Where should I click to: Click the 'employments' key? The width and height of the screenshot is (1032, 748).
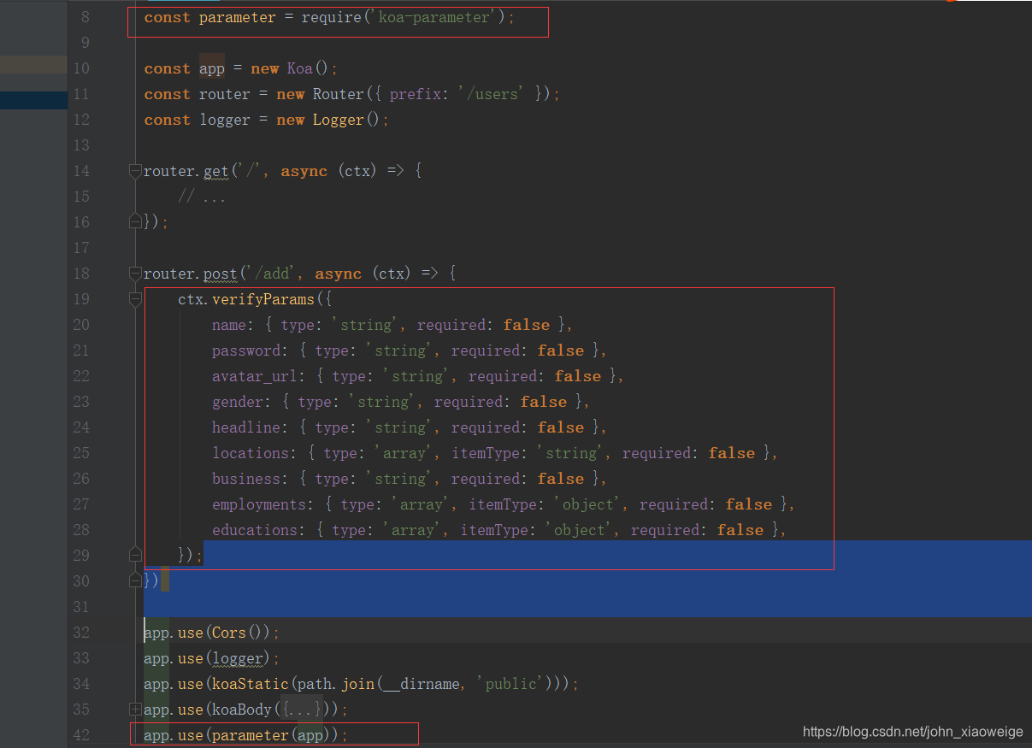[259, 504]
